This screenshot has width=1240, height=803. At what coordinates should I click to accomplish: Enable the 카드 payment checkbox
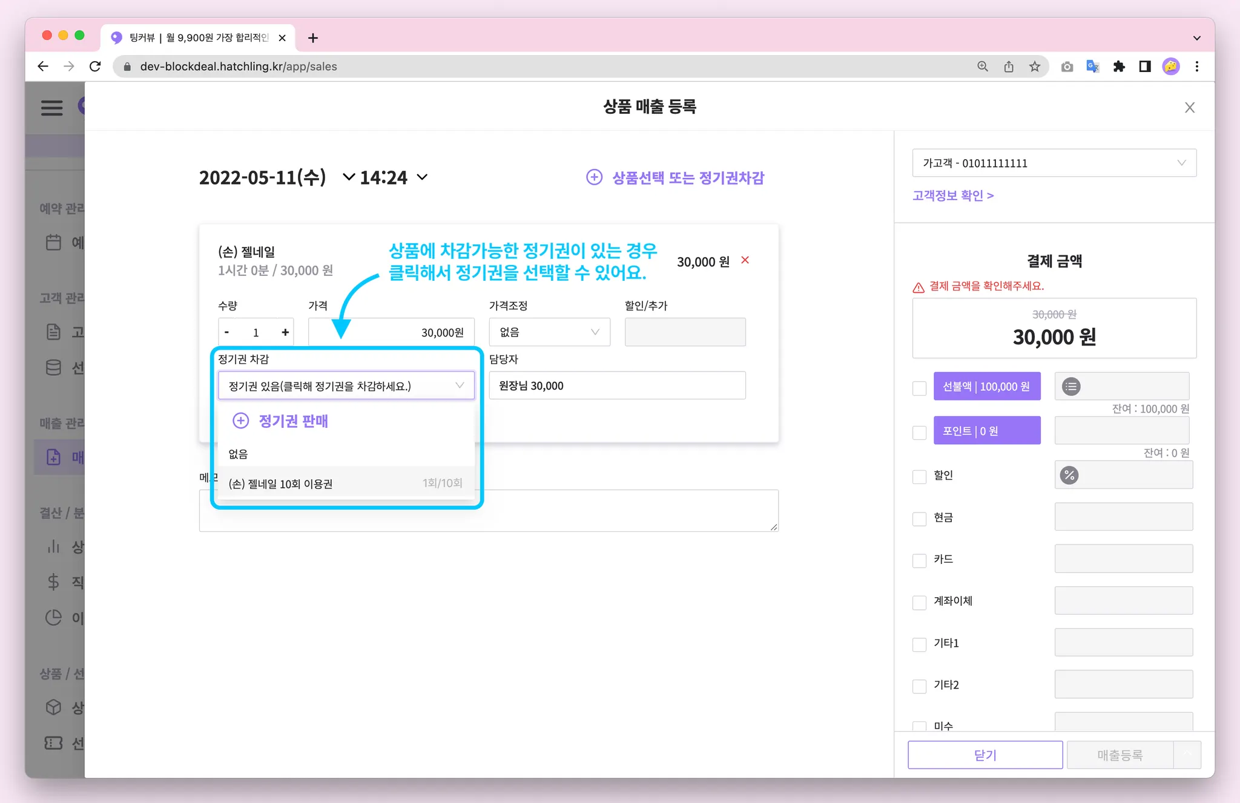click(x=919, y=560)
